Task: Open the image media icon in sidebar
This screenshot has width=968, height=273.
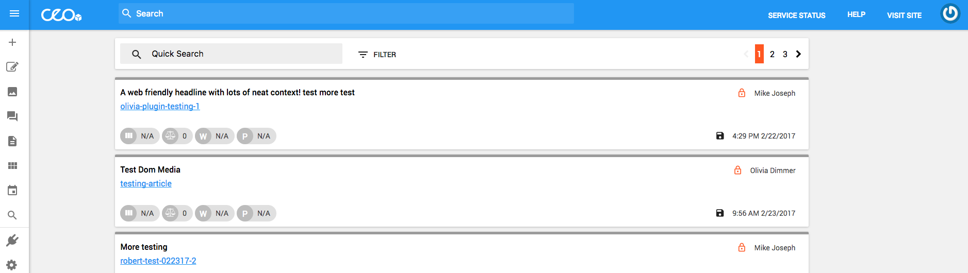Action: tap(12, 92)
